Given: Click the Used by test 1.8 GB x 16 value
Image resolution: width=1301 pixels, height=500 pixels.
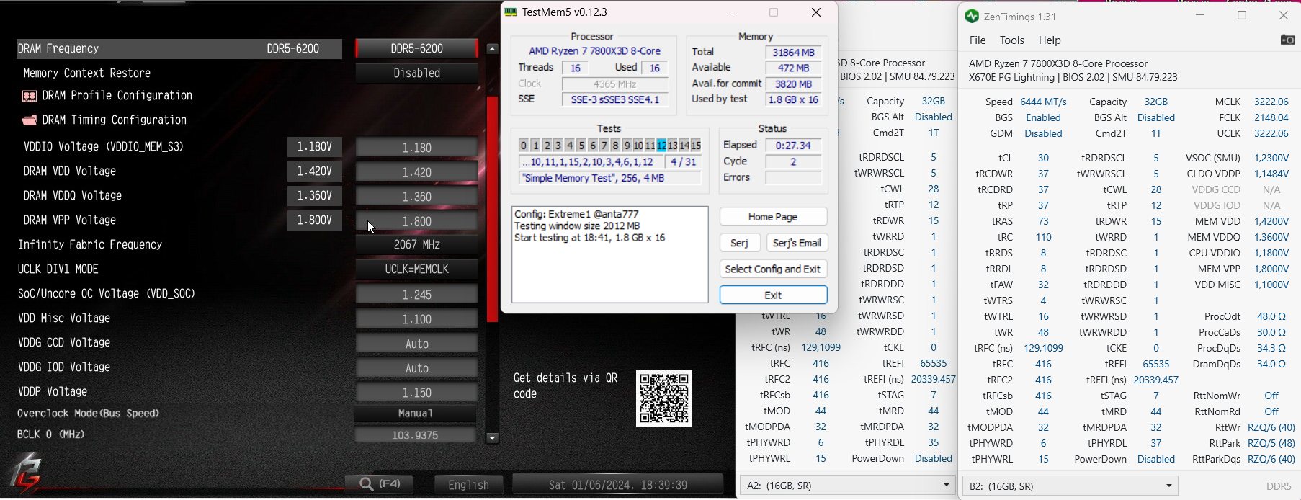Looking at the screenshot, I should coord(793,99).
